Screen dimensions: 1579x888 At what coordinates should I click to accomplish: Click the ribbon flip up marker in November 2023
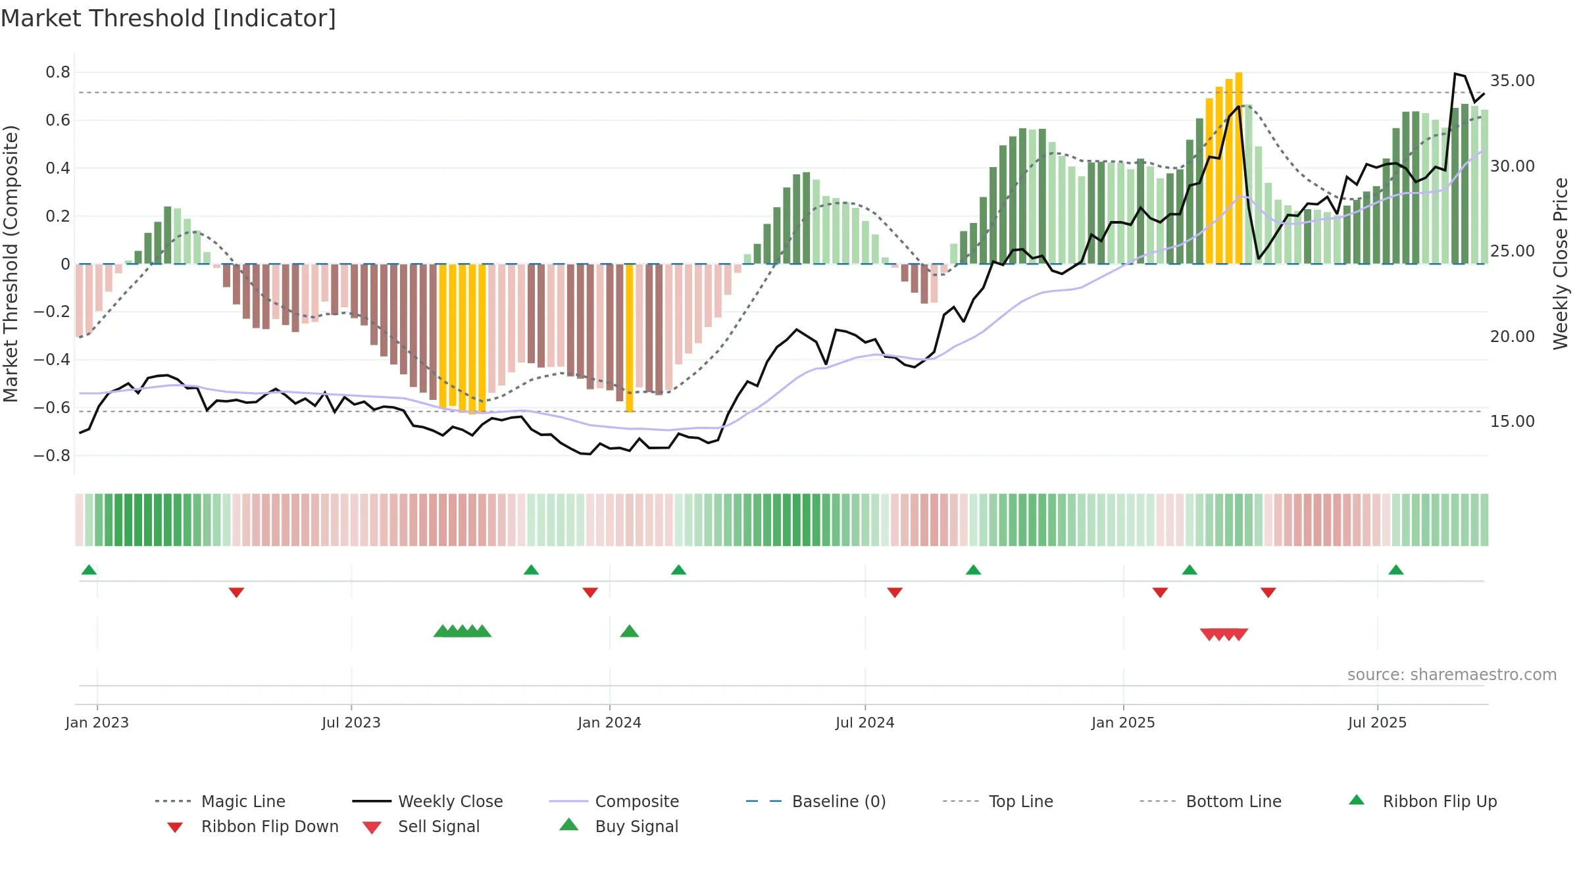[x=531, y=570]
